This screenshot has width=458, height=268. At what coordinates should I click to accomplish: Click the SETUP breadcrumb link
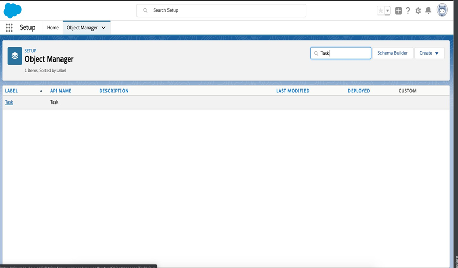tap(30, 51)
